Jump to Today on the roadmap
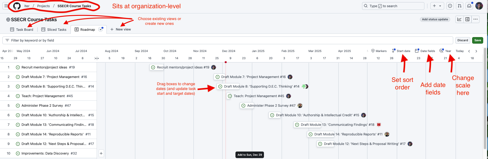 click(460, 51)
